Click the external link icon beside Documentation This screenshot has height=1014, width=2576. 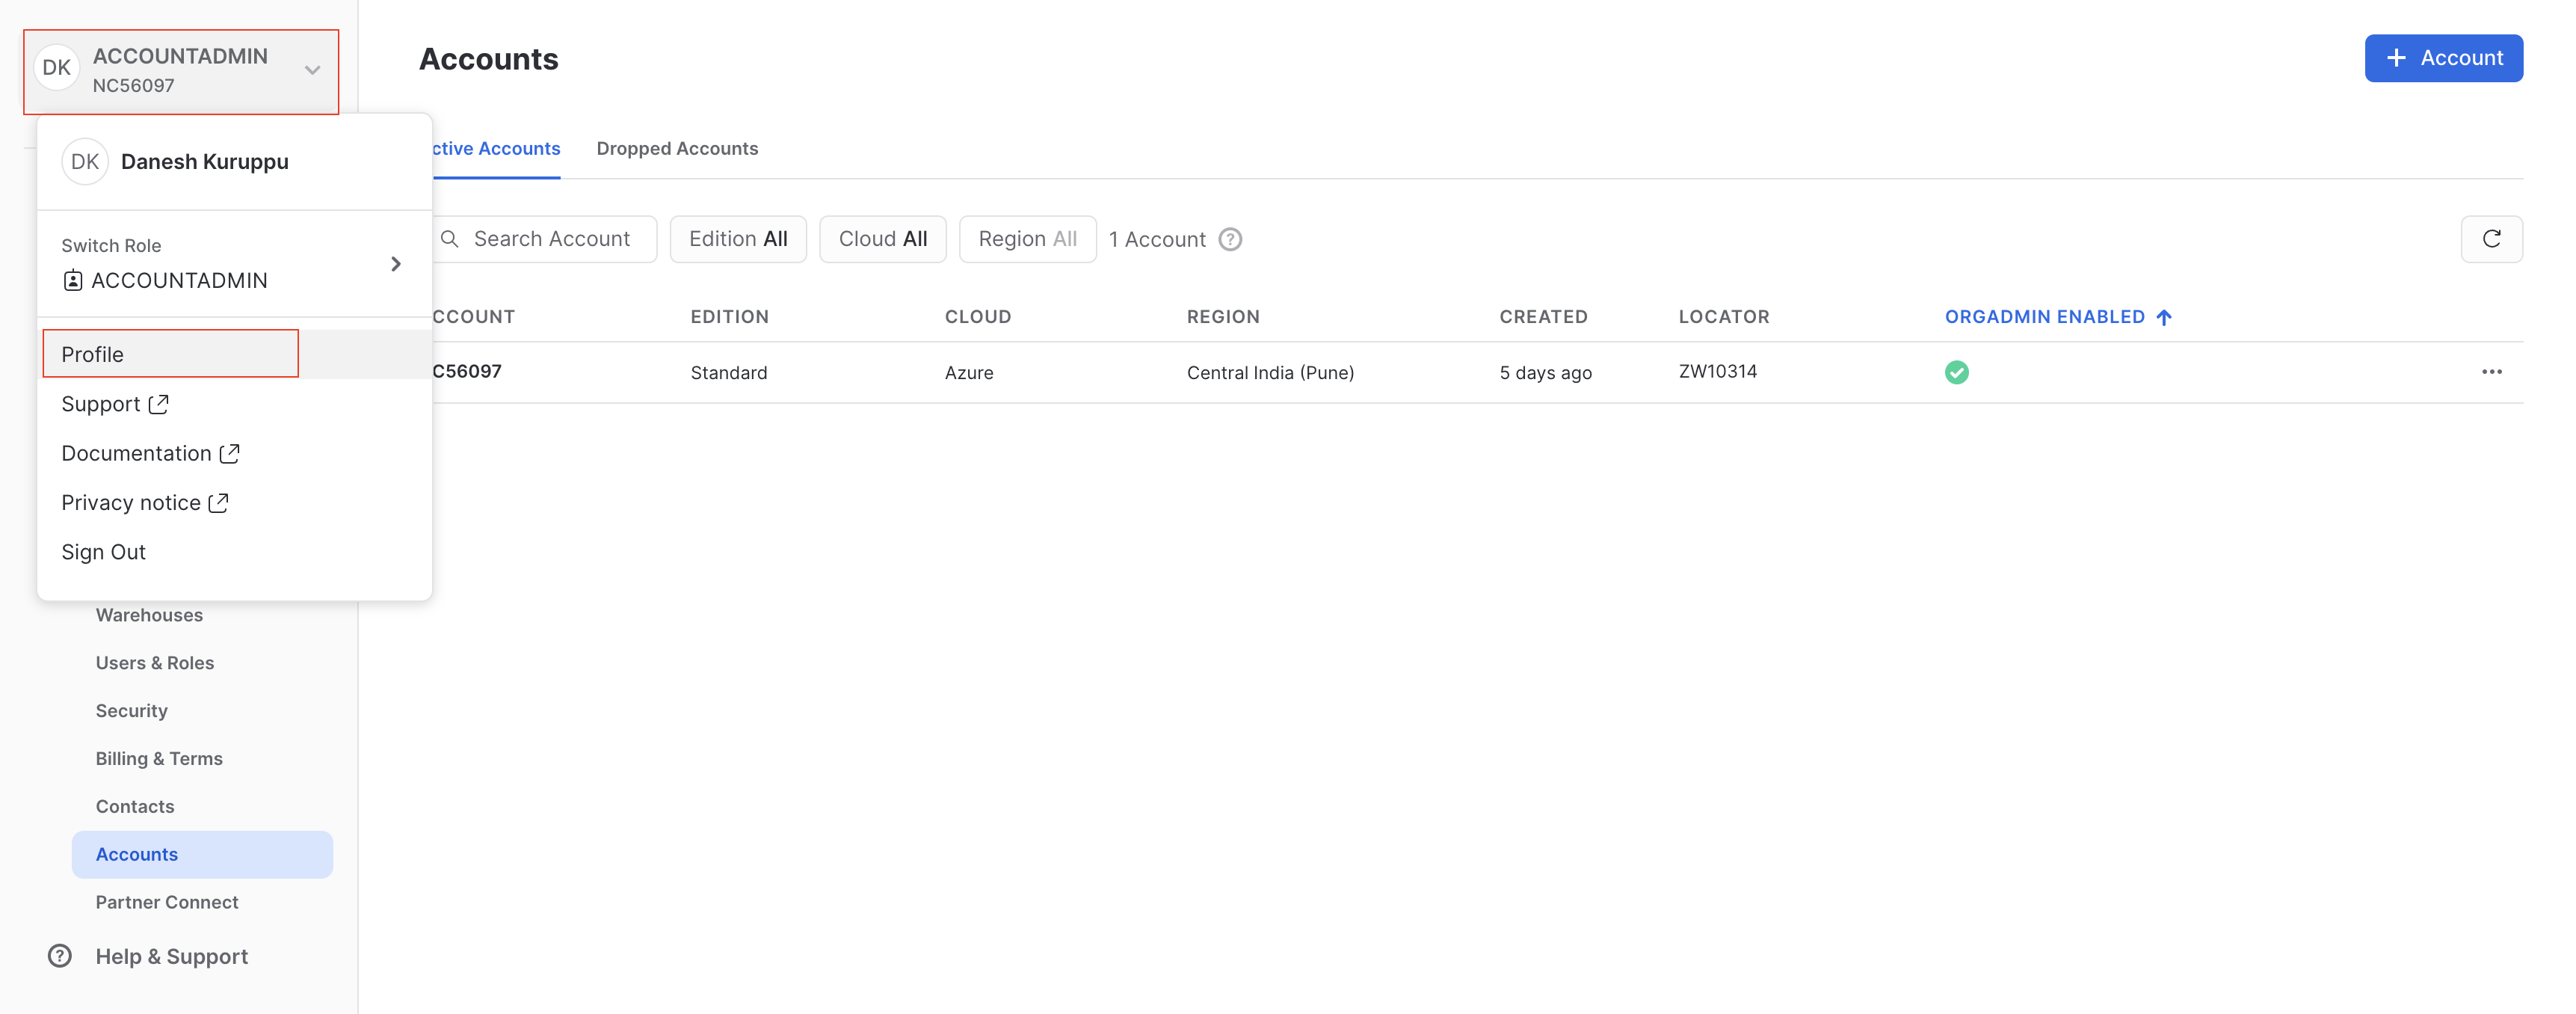point(230,453)
